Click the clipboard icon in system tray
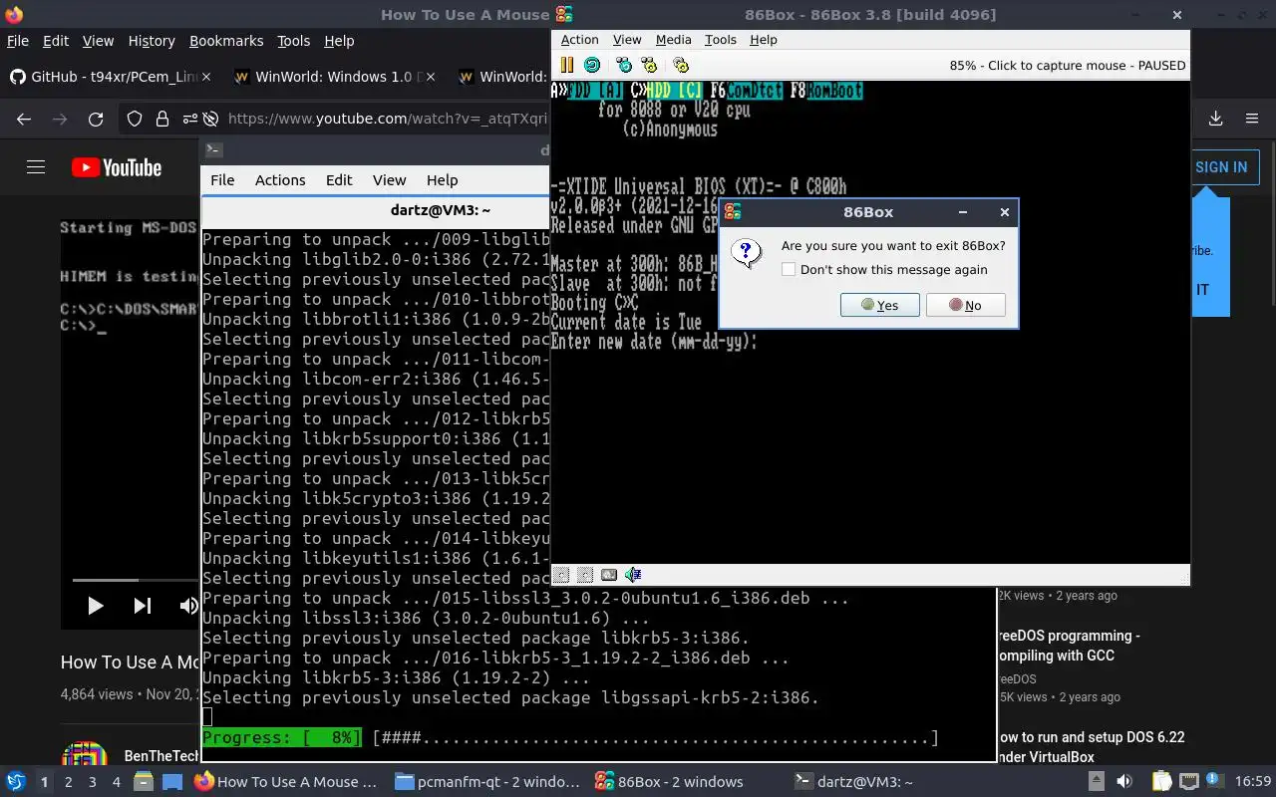The width and height of the screenshot is (1276, 797). tap(1161, 782)
